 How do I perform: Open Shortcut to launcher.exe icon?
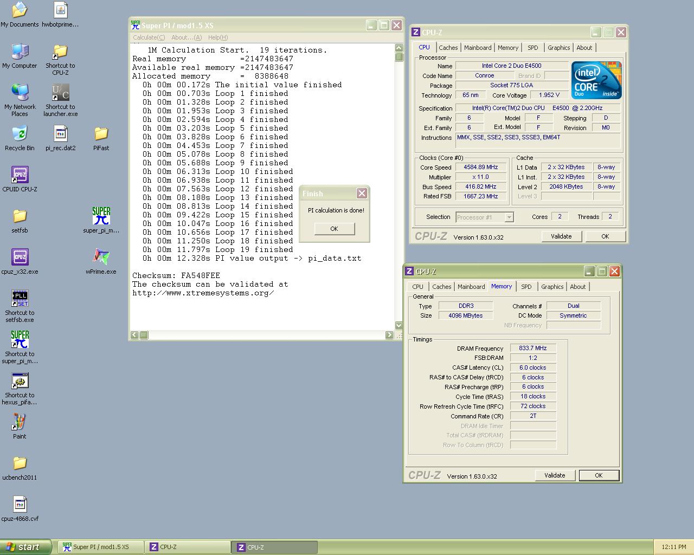click(x=60, y=101)
